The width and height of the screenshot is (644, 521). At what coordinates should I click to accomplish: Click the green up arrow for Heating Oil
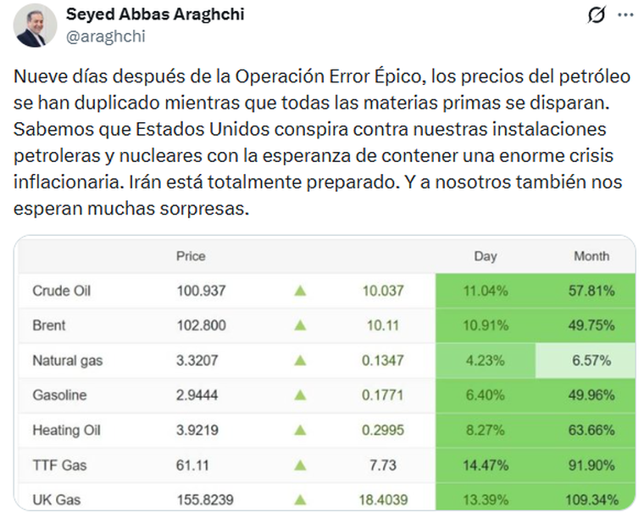(300, 430)
